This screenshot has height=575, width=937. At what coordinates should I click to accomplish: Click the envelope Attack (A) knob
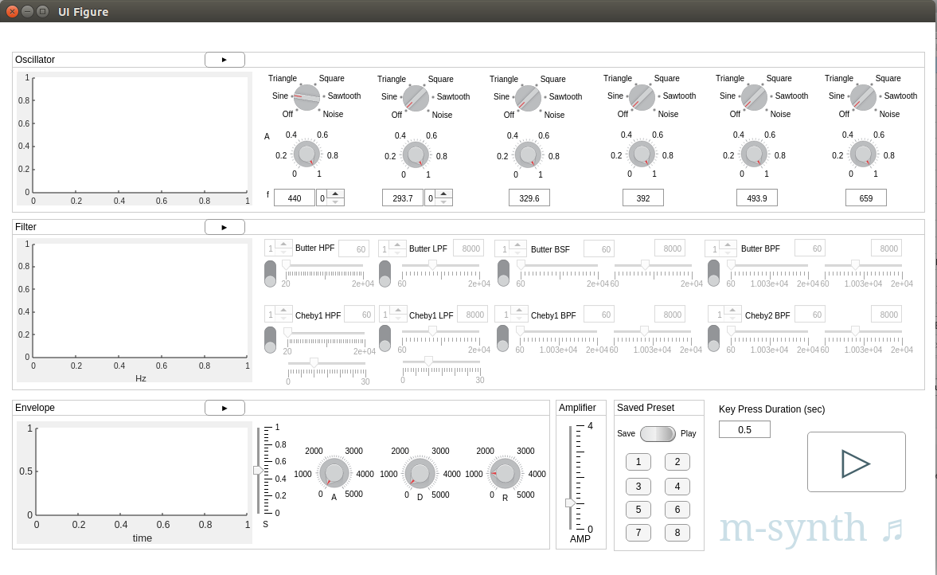[x=334, y=473]
